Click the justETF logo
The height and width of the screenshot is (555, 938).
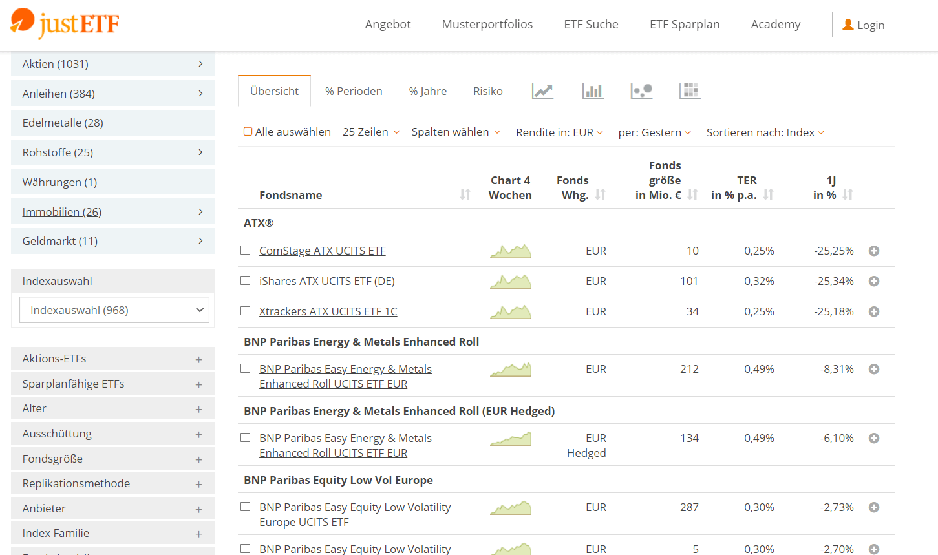65,23
